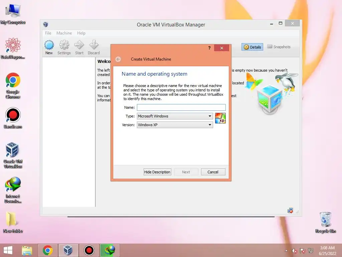Click the 'Create Virtual Machine' dialog title
Image resolution: width=342 pixels, height=257 pixels.
pos(151,59)
